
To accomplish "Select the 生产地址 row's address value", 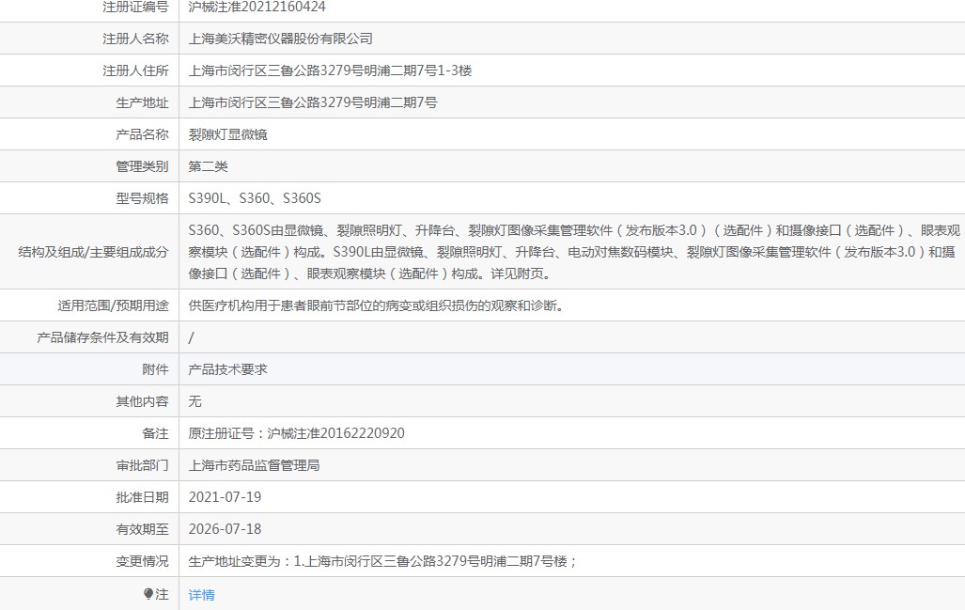I will (x=313, y=102).
